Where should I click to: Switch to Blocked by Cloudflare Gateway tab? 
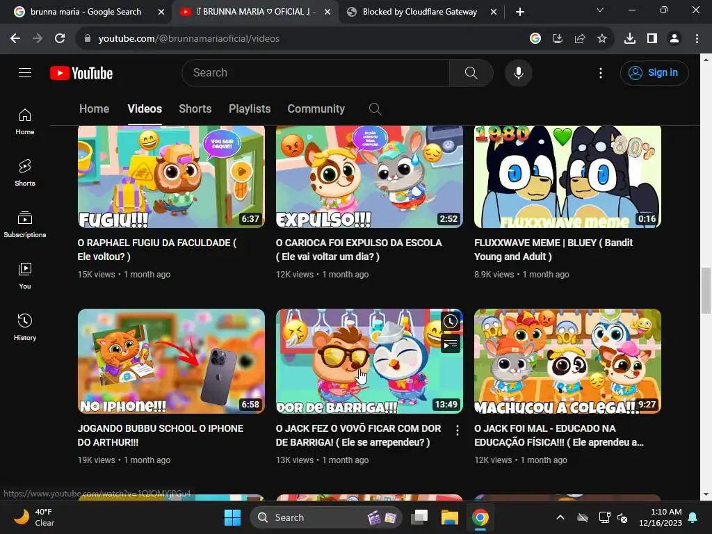click(420, 12)
